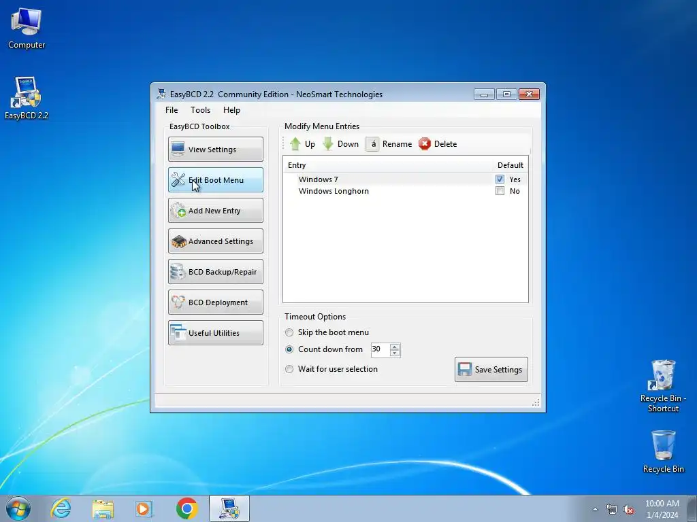The image size is (697, 522).
Task: Select the Edit Boot Menu button
Action: point(216,179)
